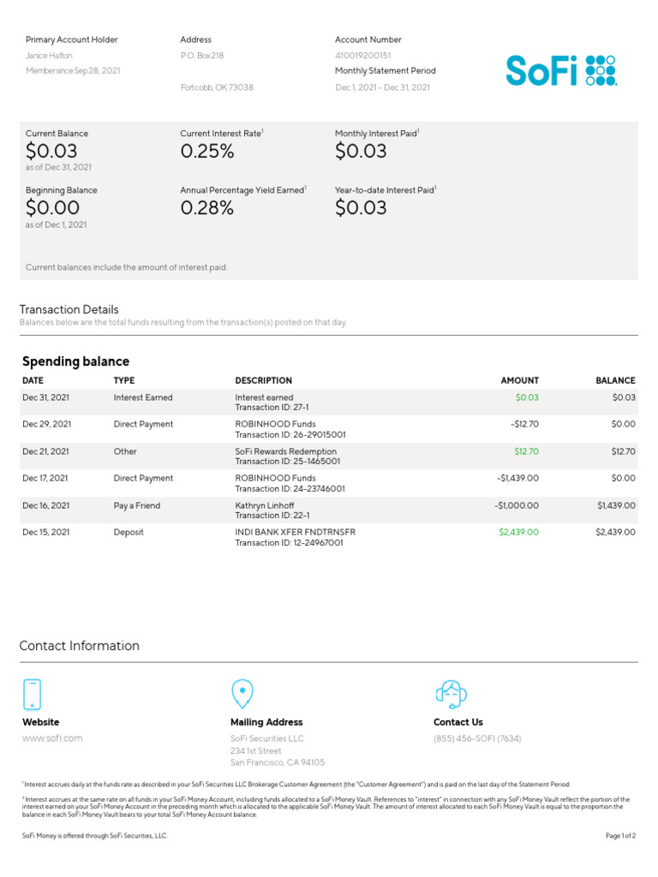Click the P.O. Box 218 address line
The image size is (658, 877).
point(202,56)
